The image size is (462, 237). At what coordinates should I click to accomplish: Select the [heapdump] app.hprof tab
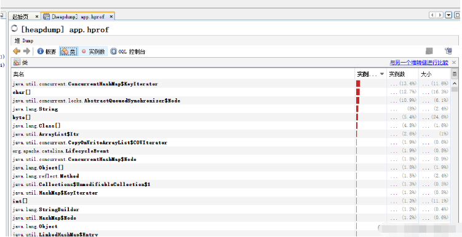[x=78, y=17]
